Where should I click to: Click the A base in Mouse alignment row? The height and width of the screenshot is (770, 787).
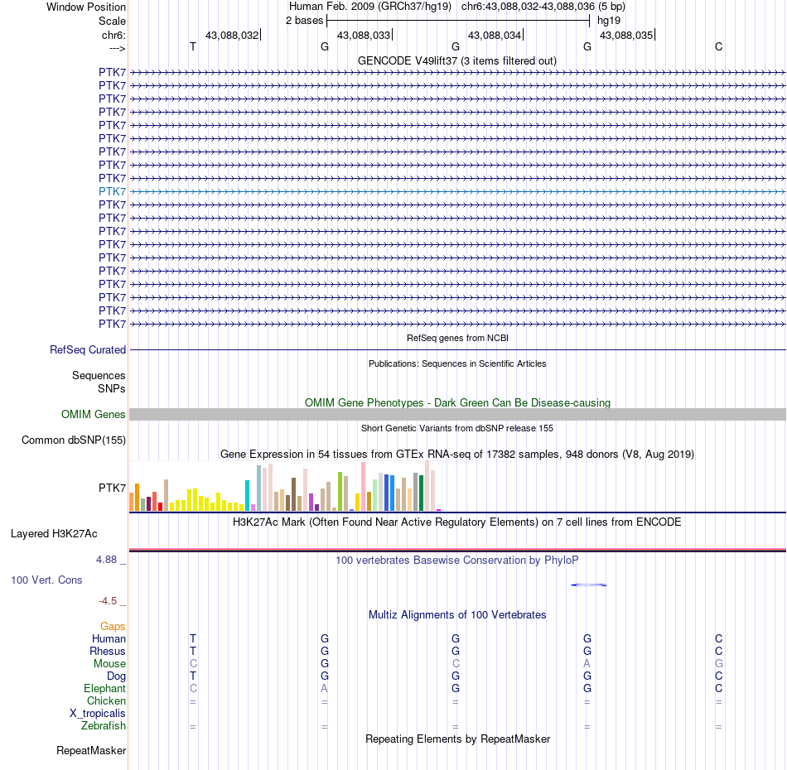point(587,664)
